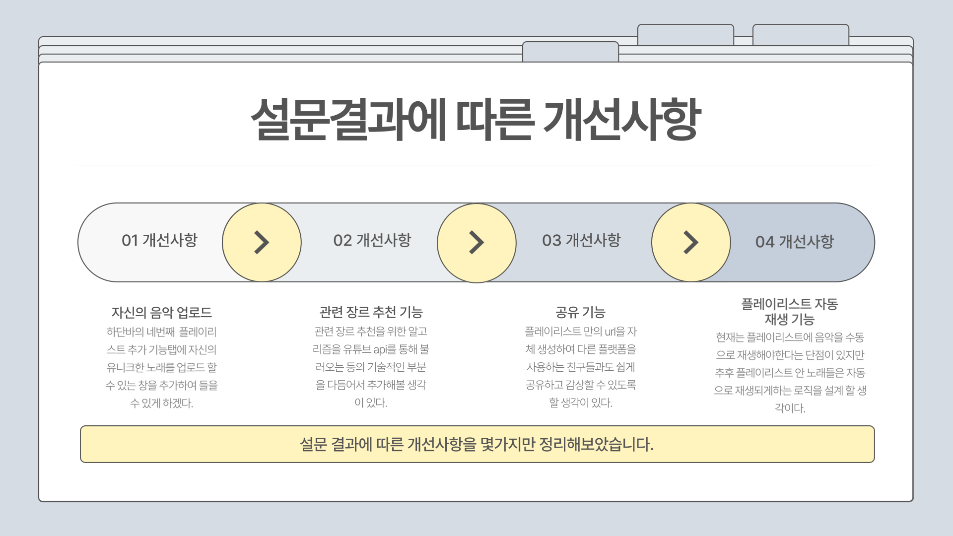Open the rightmost folder tab
This screenshot has height=536, width=953.
coord(801,35)
